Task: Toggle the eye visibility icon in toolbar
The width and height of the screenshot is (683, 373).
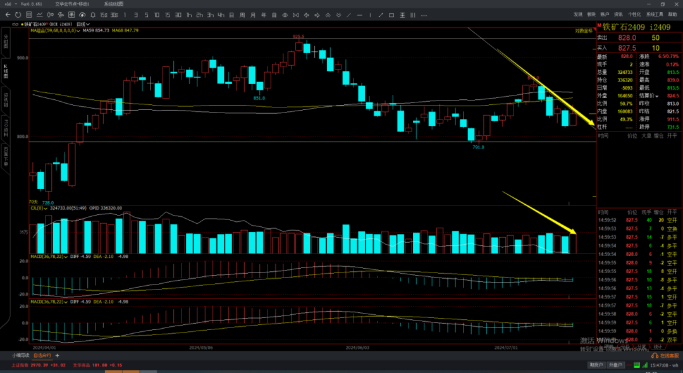Action: [285, 15]
